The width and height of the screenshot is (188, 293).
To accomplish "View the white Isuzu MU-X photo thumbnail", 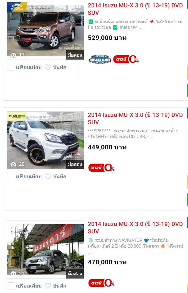I will click(x=45, y=140).
